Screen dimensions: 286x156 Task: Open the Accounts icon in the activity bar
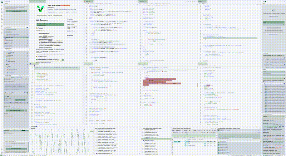pyautogui.click(x=2, y=150)
